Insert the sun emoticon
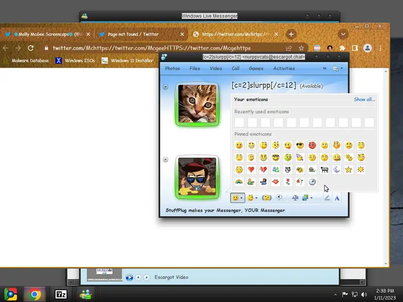The width and height of the screenshot is (403, 302). point(361,169)
